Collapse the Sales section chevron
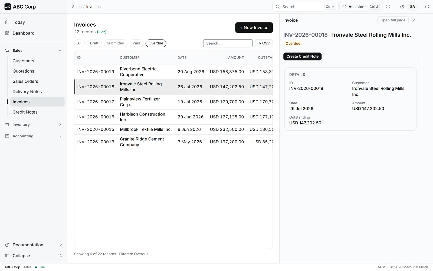 coord(60,51)
